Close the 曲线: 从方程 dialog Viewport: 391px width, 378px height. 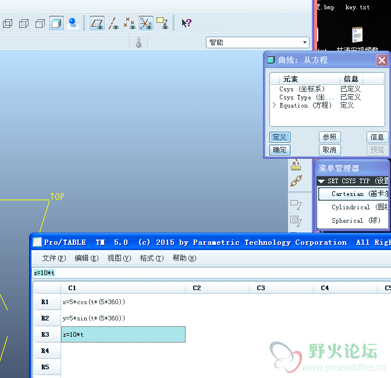(x=382, y=60)
